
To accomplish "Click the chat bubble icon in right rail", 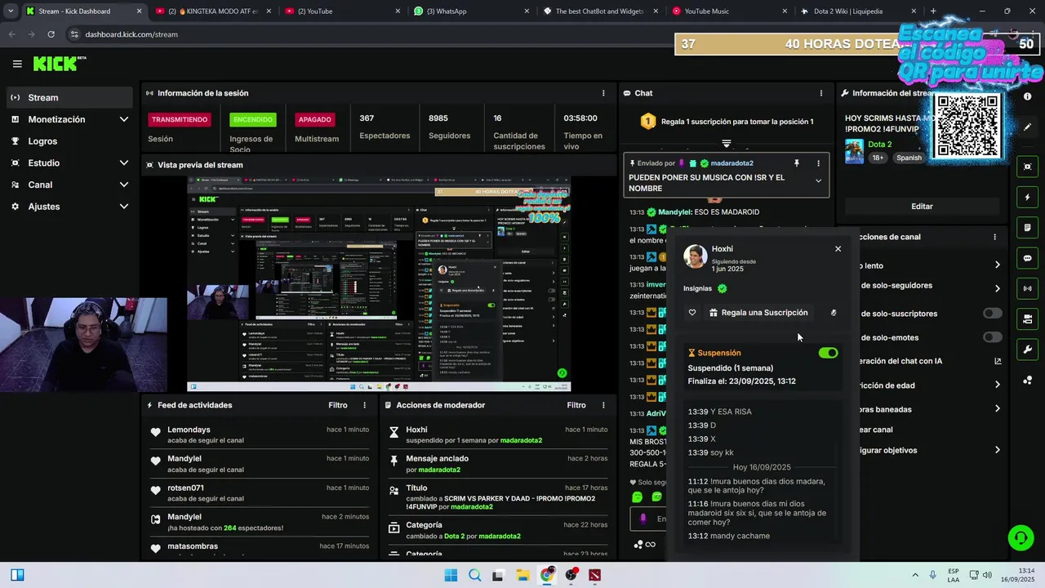I will click(x=1027, y=258).
